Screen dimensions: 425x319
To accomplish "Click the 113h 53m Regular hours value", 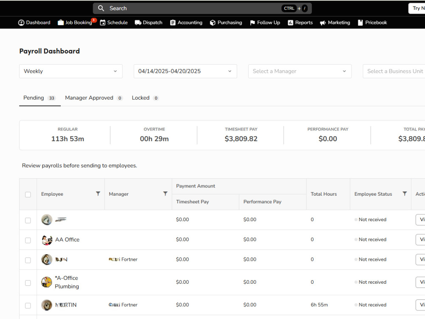I will [68, 139].
